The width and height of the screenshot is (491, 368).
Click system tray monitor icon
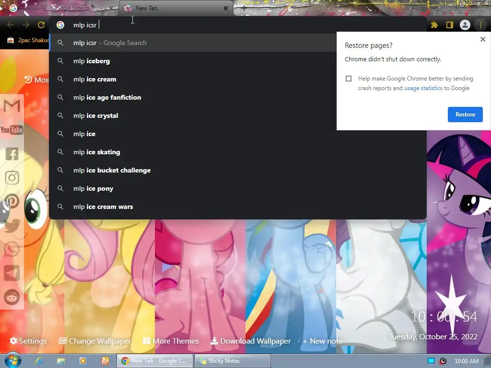coord(431,361)
